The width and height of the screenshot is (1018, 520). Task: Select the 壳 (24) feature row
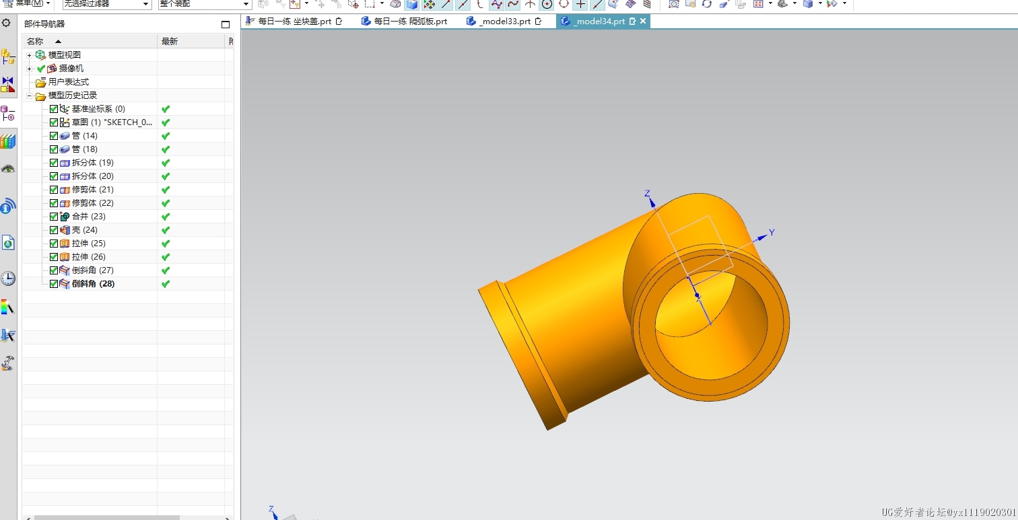click(128, 230)
